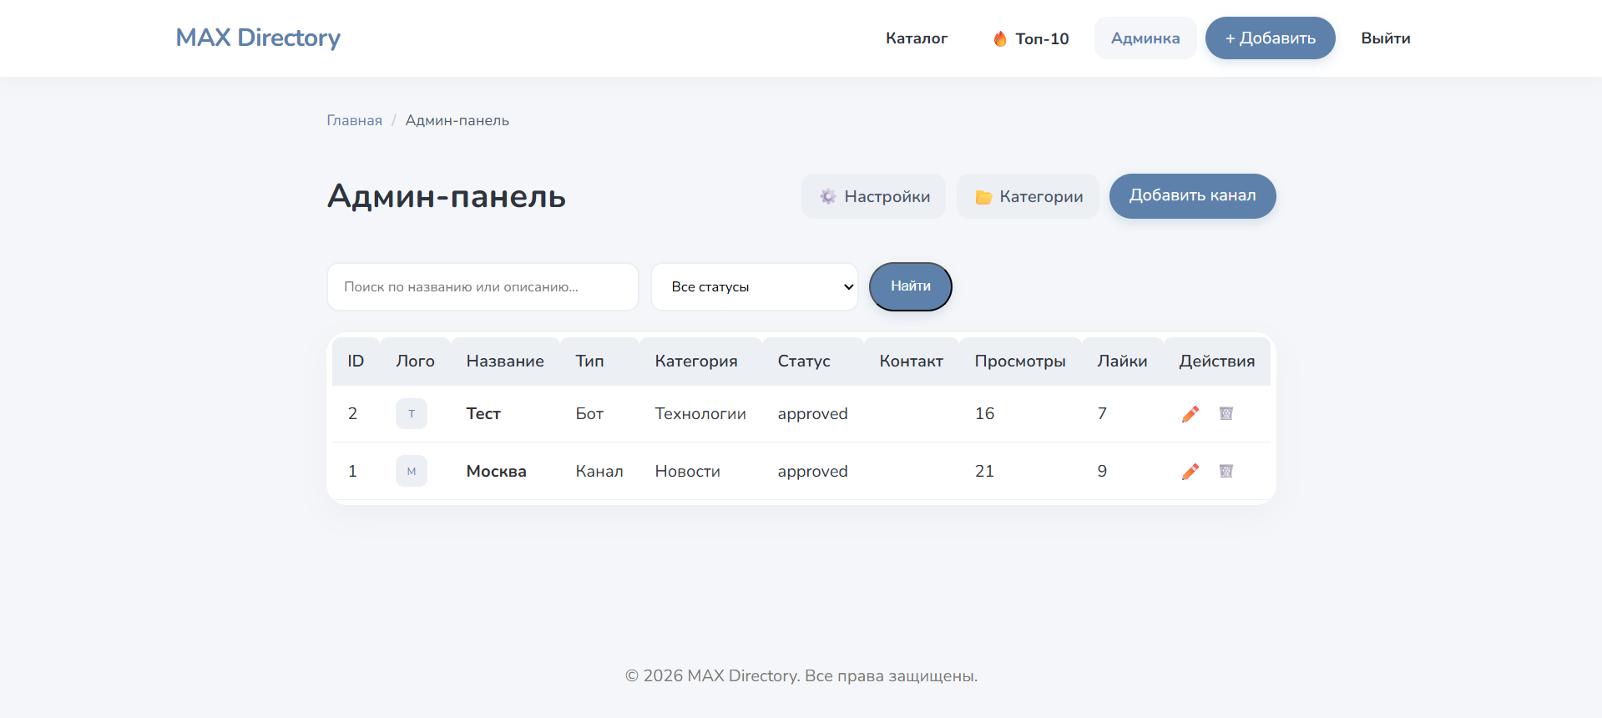The image size is (1602, 718).
Task: Go to Главная in breadcrumbs
Action: point(354,120)
